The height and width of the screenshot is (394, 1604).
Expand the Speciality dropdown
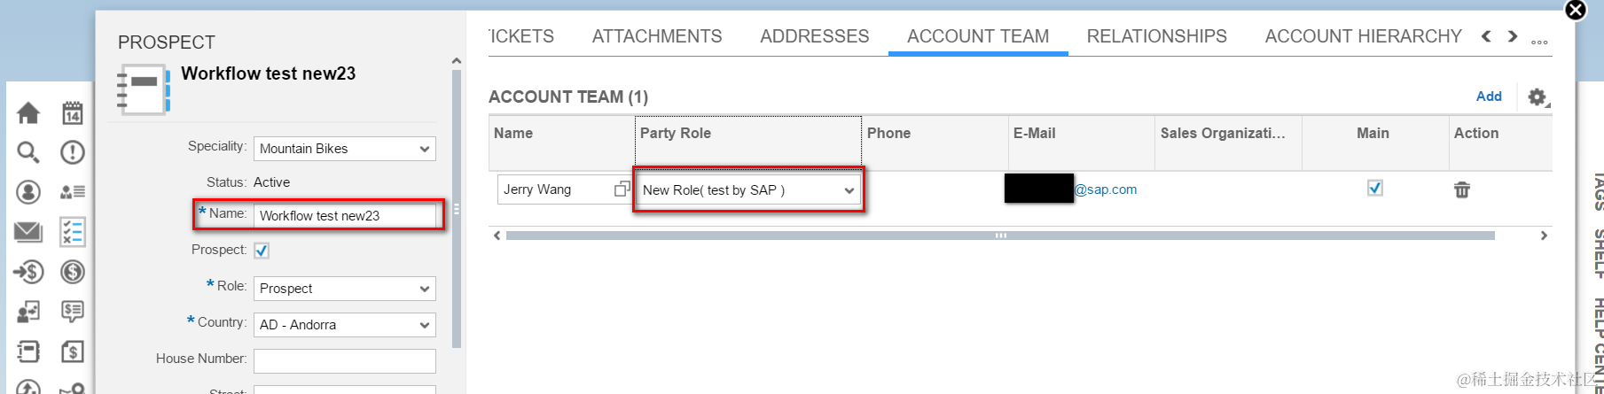point(425,149)
